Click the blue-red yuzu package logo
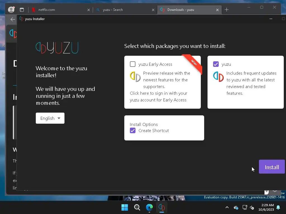 coord(218,77)
